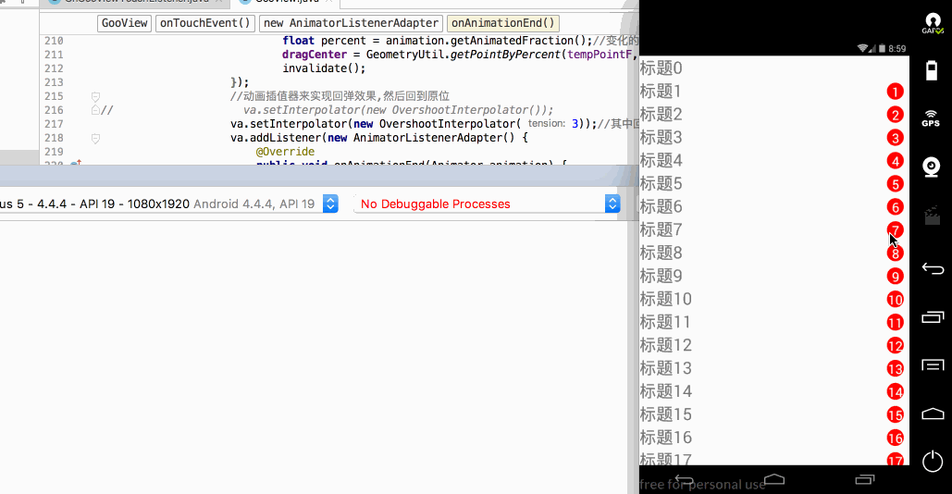
Task: Click fold marker at line 216
Action: pyautogui.click(x=95, y=110)
